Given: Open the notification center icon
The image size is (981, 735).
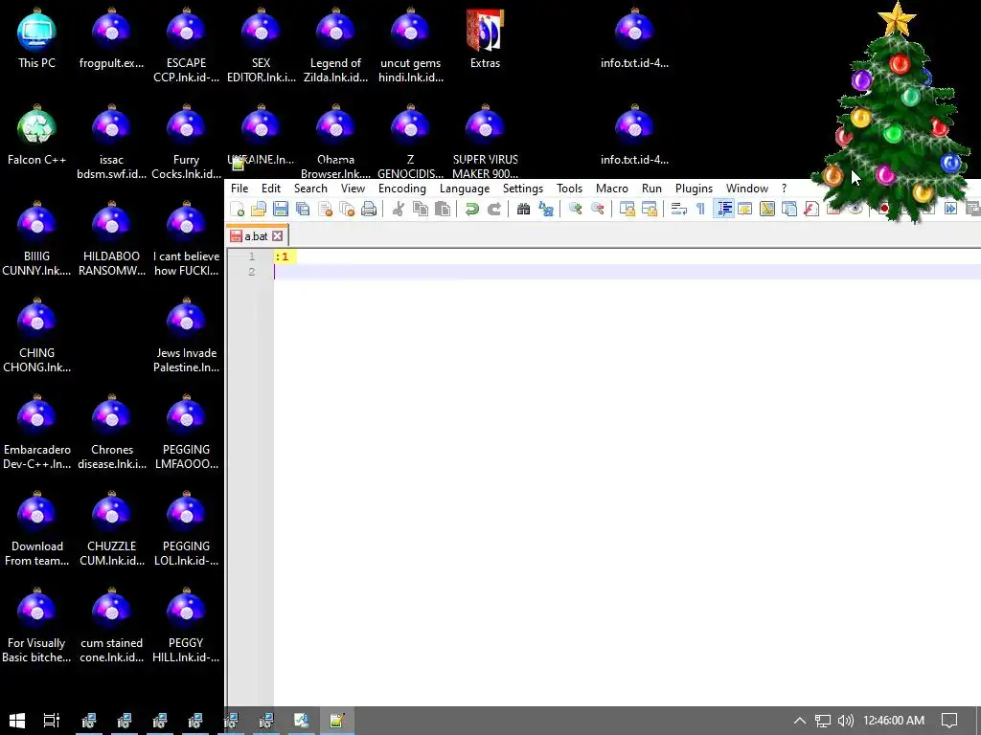Looking at the screenshot, I should [x=949, y=721].
